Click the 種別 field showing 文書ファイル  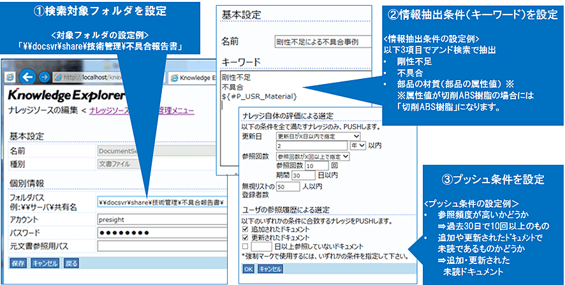156,164
